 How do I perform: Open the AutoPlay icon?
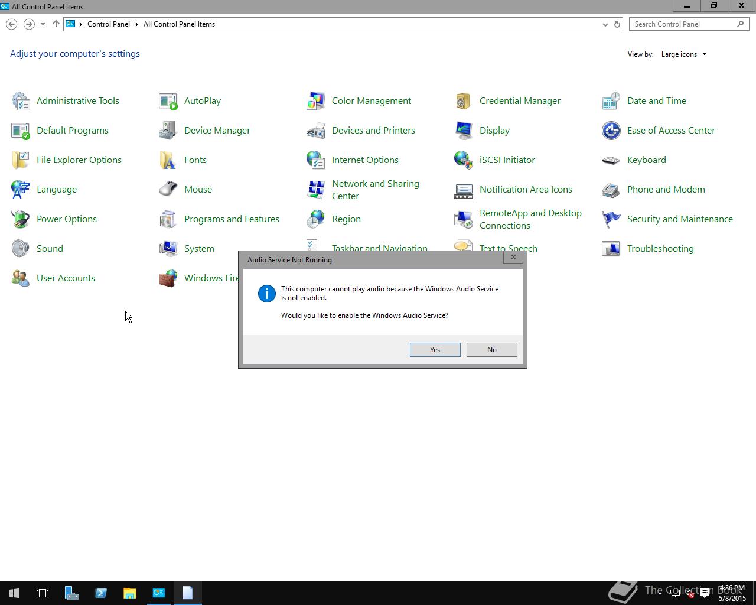tap(168, 101)
